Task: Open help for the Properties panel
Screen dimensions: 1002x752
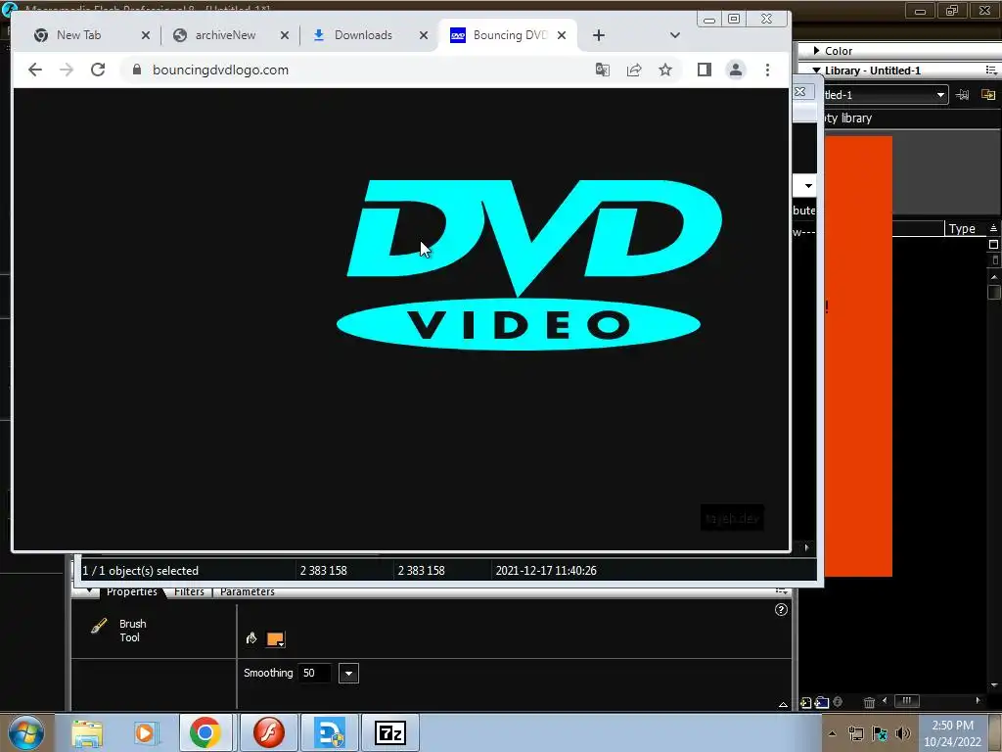Action: 781,610
